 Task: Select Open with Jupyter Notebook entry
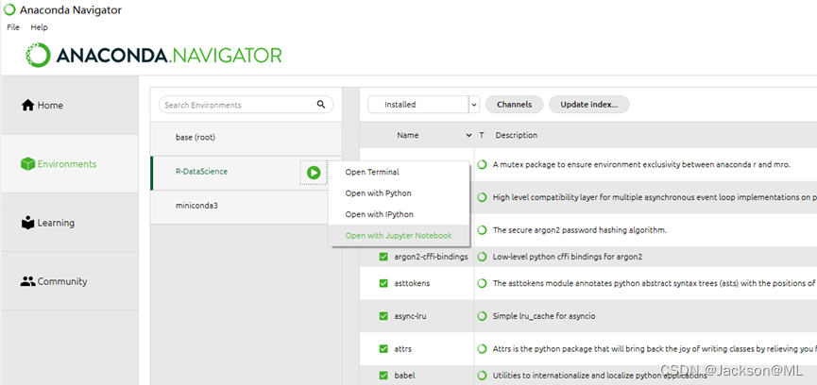(x=399, y=236)
